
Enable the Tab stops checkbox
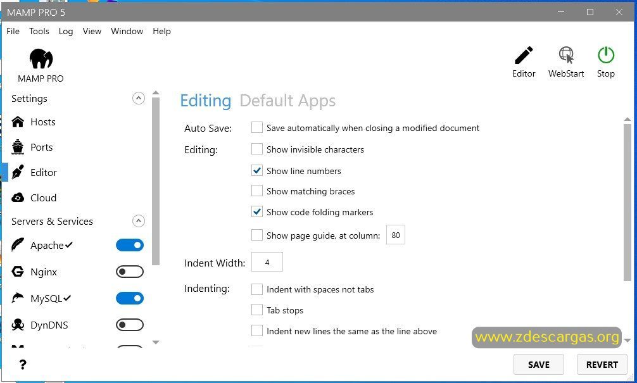tap(256, 310)
